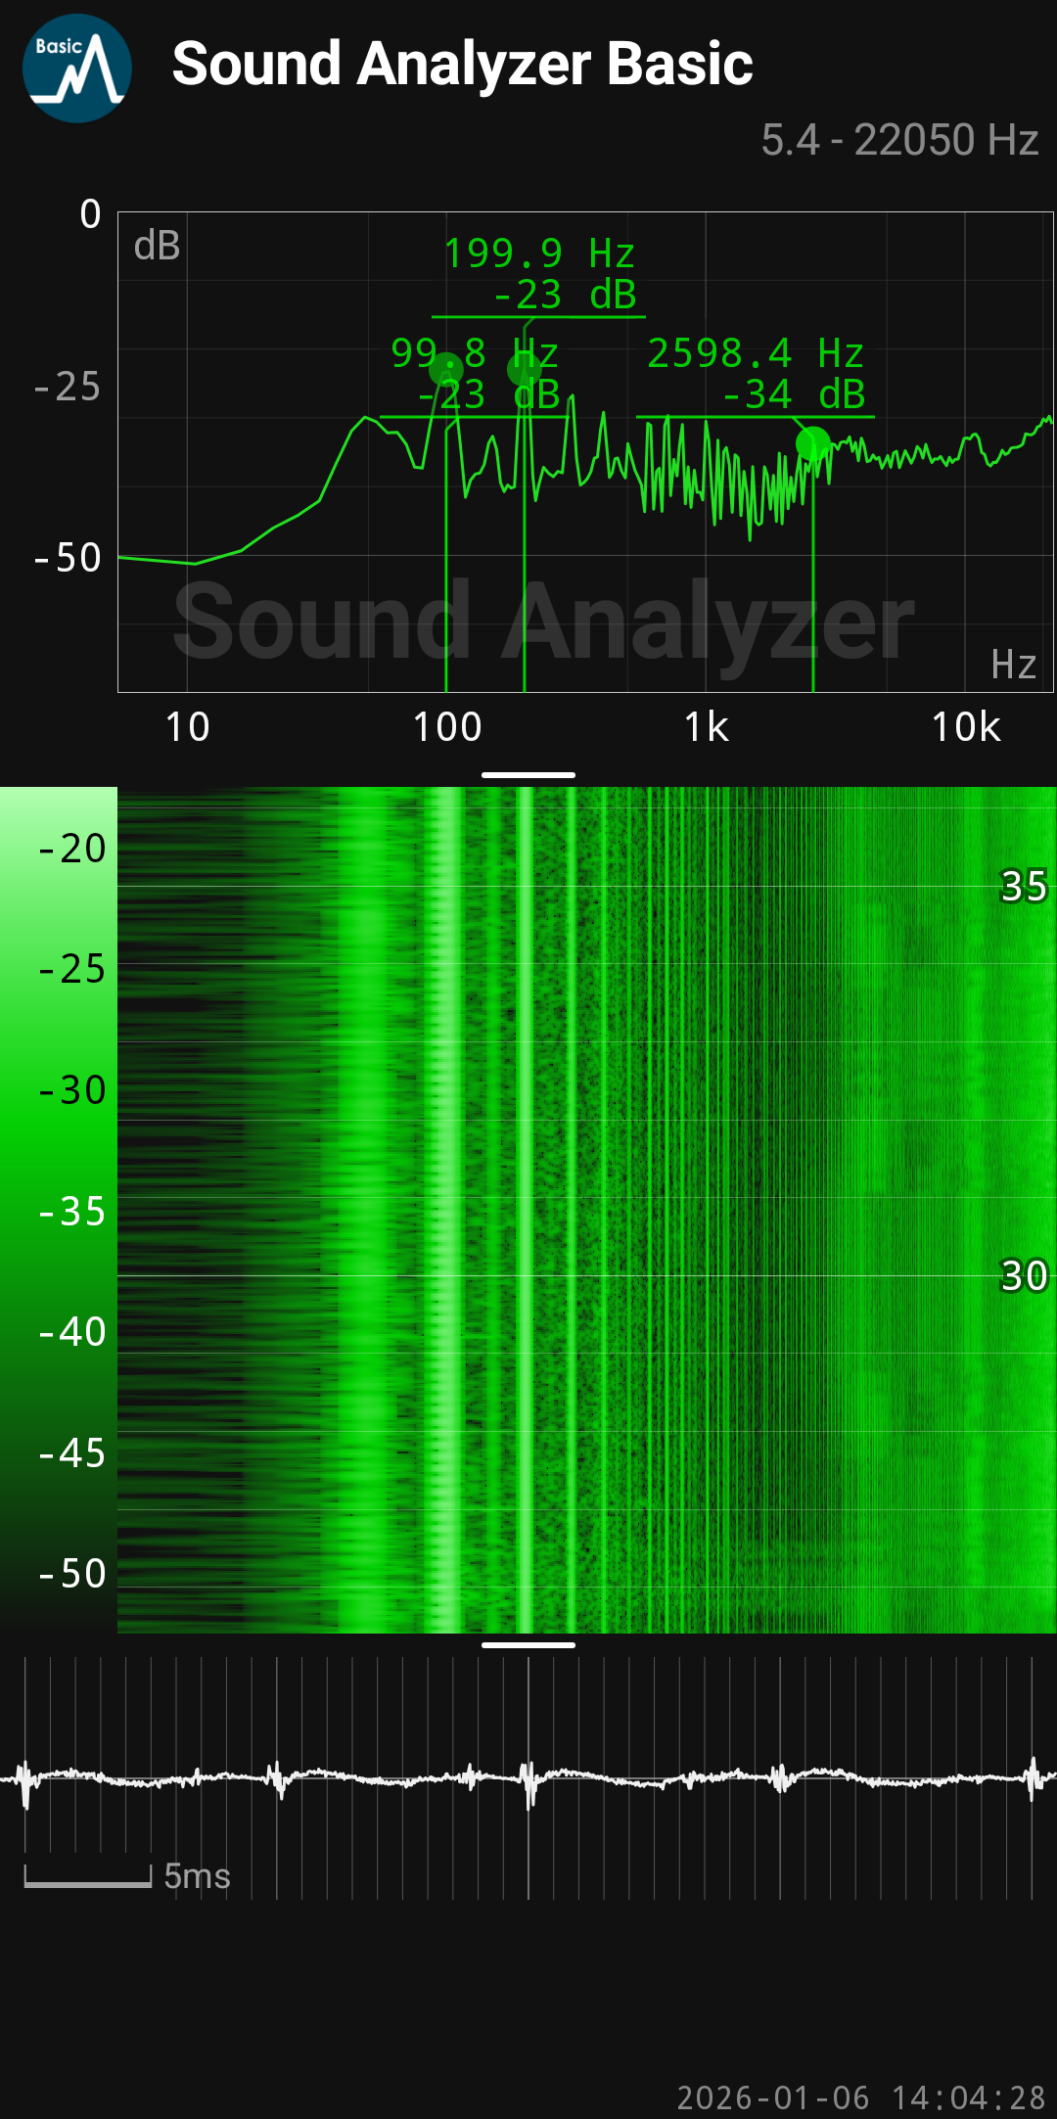Click the dB unit label in spectrum

[157, 246]
